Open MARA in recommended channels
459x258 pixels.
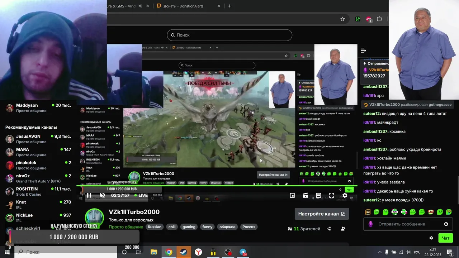pyautogui.click(x=38, y=152)
